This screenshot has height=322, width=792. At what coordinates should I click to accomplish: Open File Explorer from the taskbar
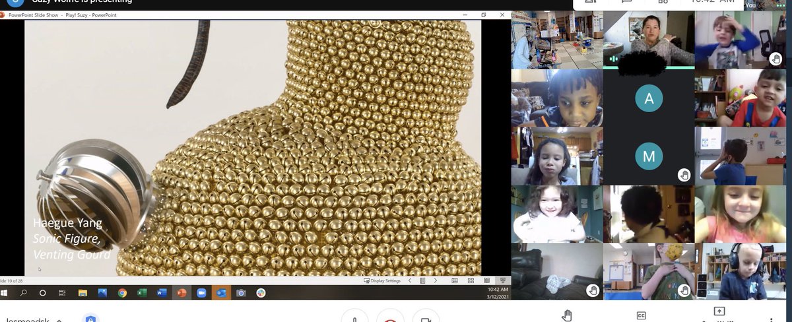coord(82,292)
